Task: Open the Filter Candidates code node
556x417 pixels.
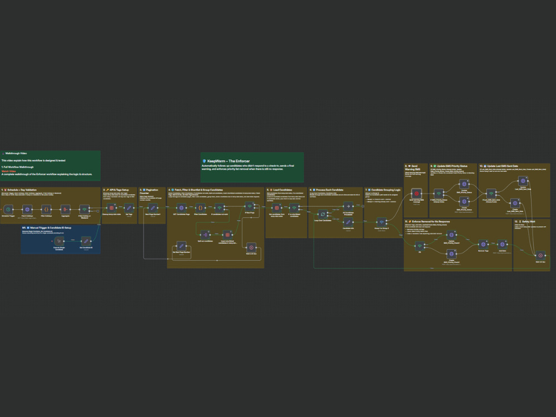Action: (x=200, y=208)
